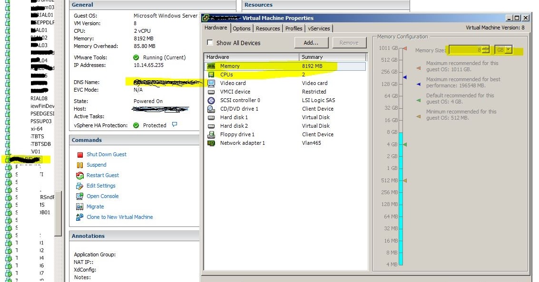Click the Floppy drive 1 icon
Viewport: 539px width, 282px height.
(211, 134)
